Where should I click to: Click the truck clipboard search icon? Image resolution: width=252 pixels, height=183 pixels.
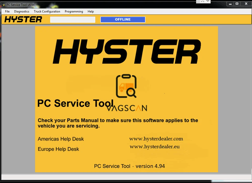[x=126, y=86]
